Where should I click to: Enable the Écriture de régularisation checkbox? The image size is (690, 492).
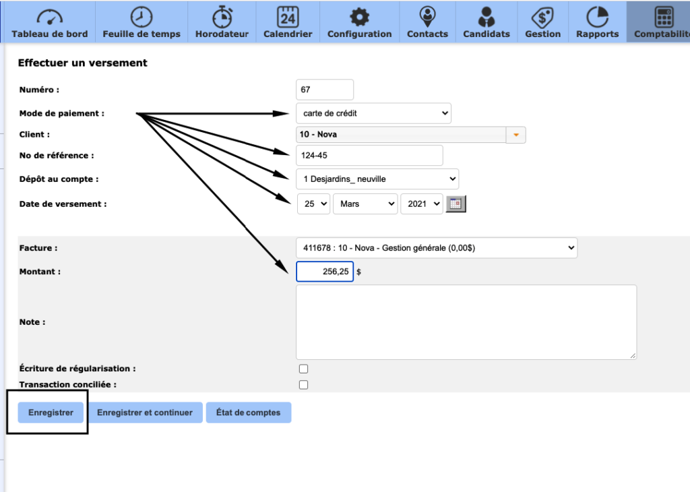click(x=303, y=369)
